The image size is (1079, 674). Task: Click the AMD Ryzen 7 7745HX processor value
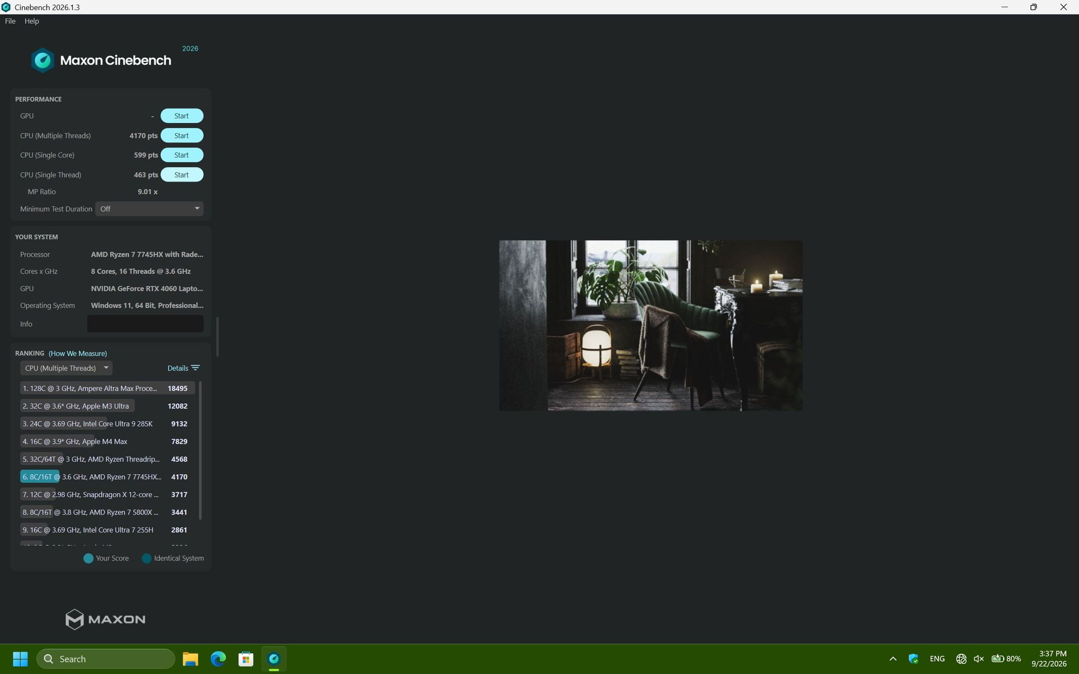[147, 254]
